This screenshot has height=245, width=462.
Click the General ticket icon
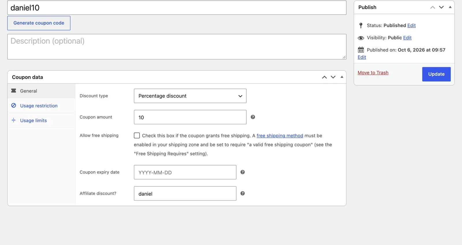click(x=14, y=91)
